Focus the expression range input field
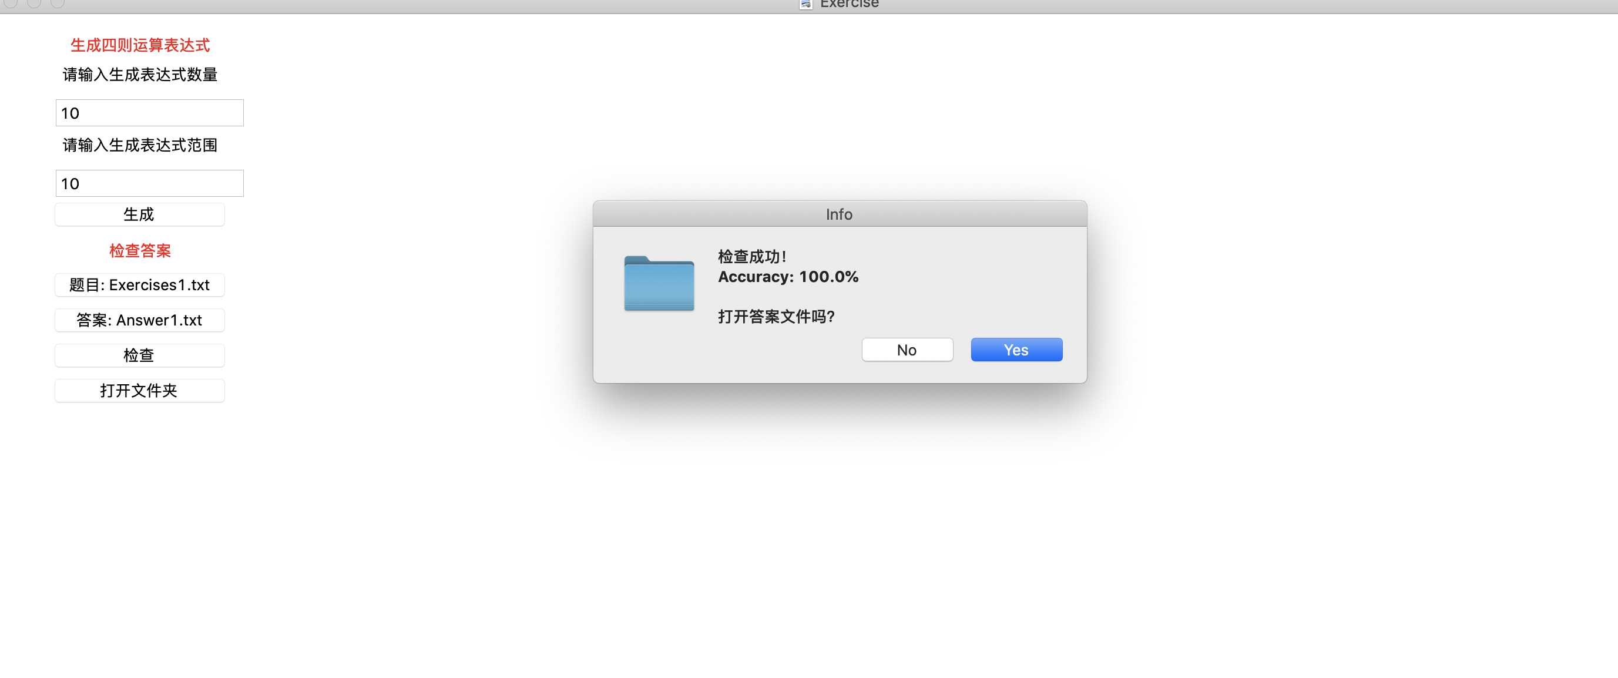The image size is (1618, 678). (x=149, y=183)
